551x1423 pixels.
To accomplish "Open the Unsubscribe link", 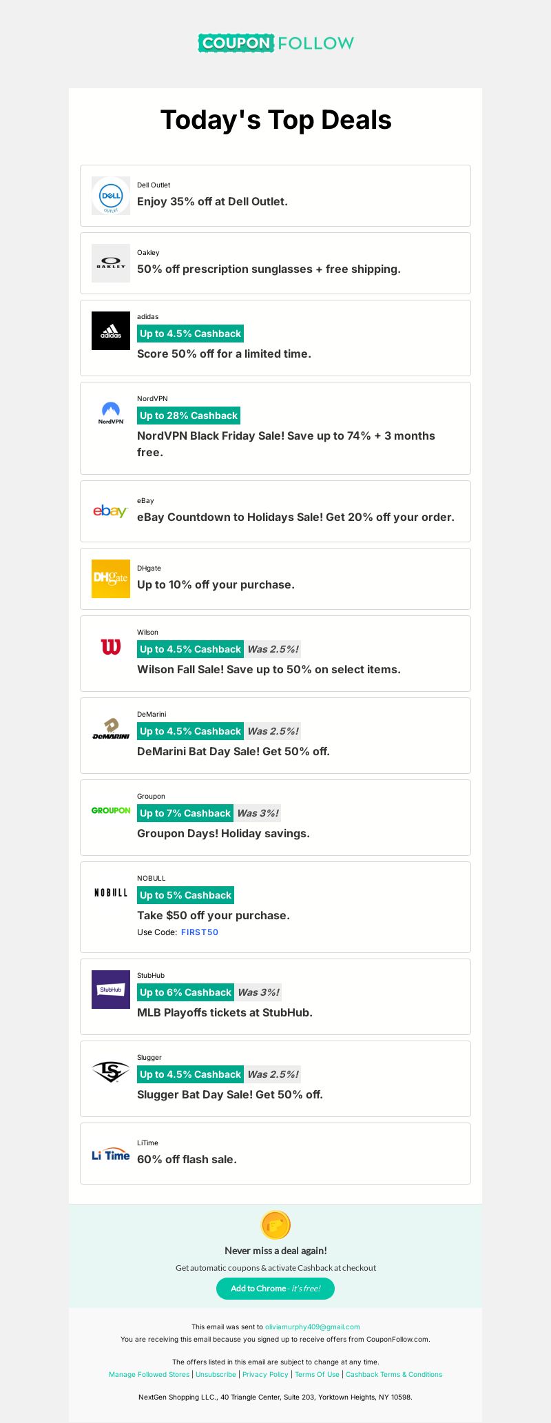I will [x=216, y=1374].
